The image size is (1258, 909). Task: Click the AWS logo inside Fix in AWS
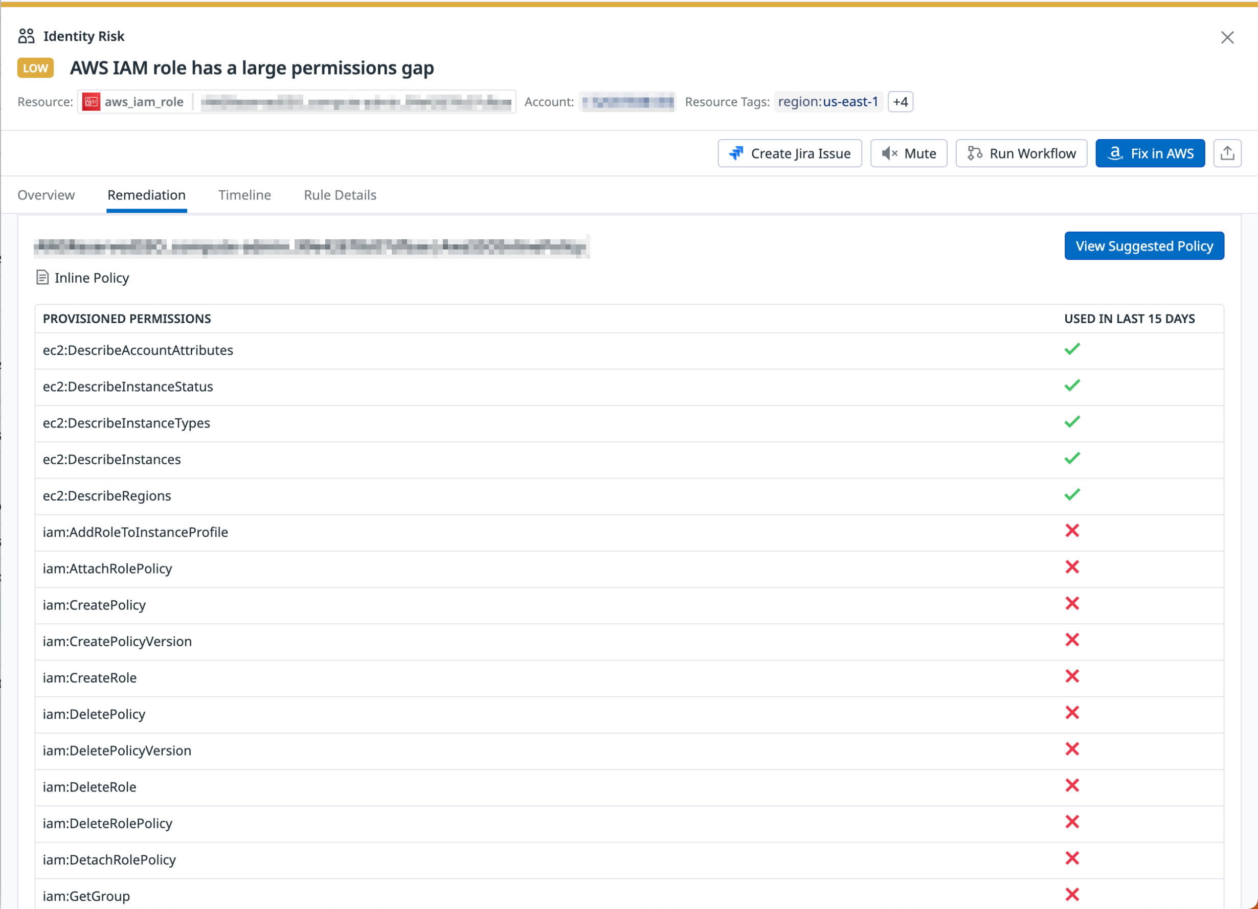(x=1115, y=153)
